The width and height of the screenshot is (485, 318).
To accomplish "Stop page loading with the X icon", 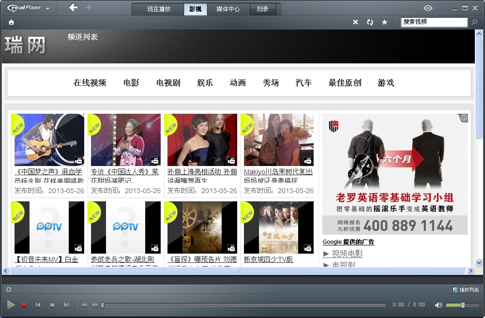I will (355, 22).
